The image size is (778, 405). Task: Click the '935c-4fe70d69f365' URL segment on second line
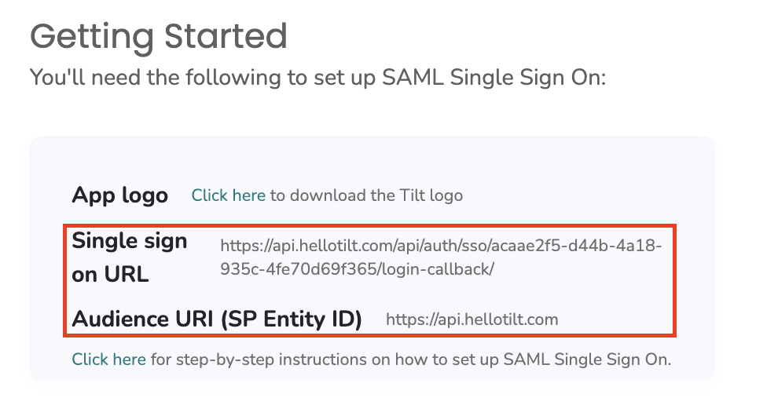[299, 269]
